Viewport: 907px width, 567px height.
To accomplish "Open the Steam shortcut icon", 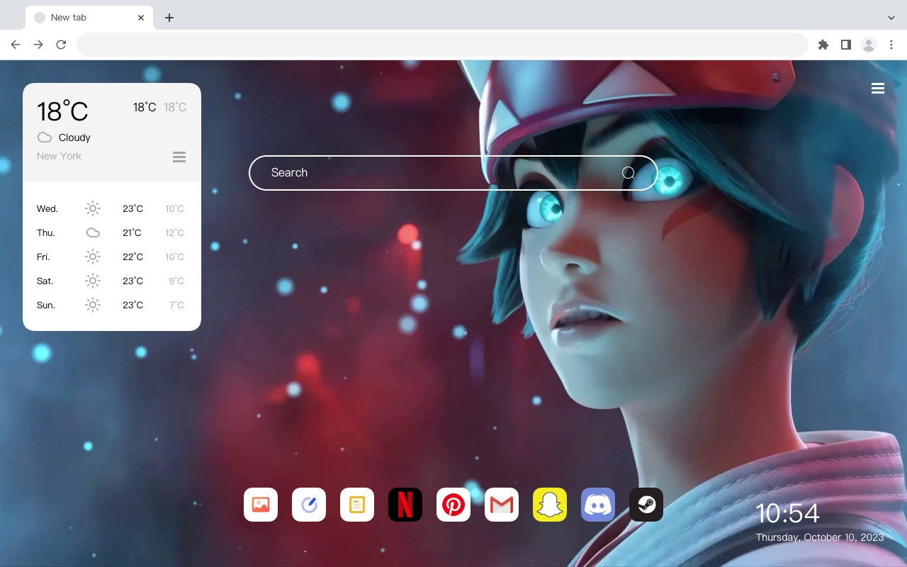I will click(x=646, y=505).
